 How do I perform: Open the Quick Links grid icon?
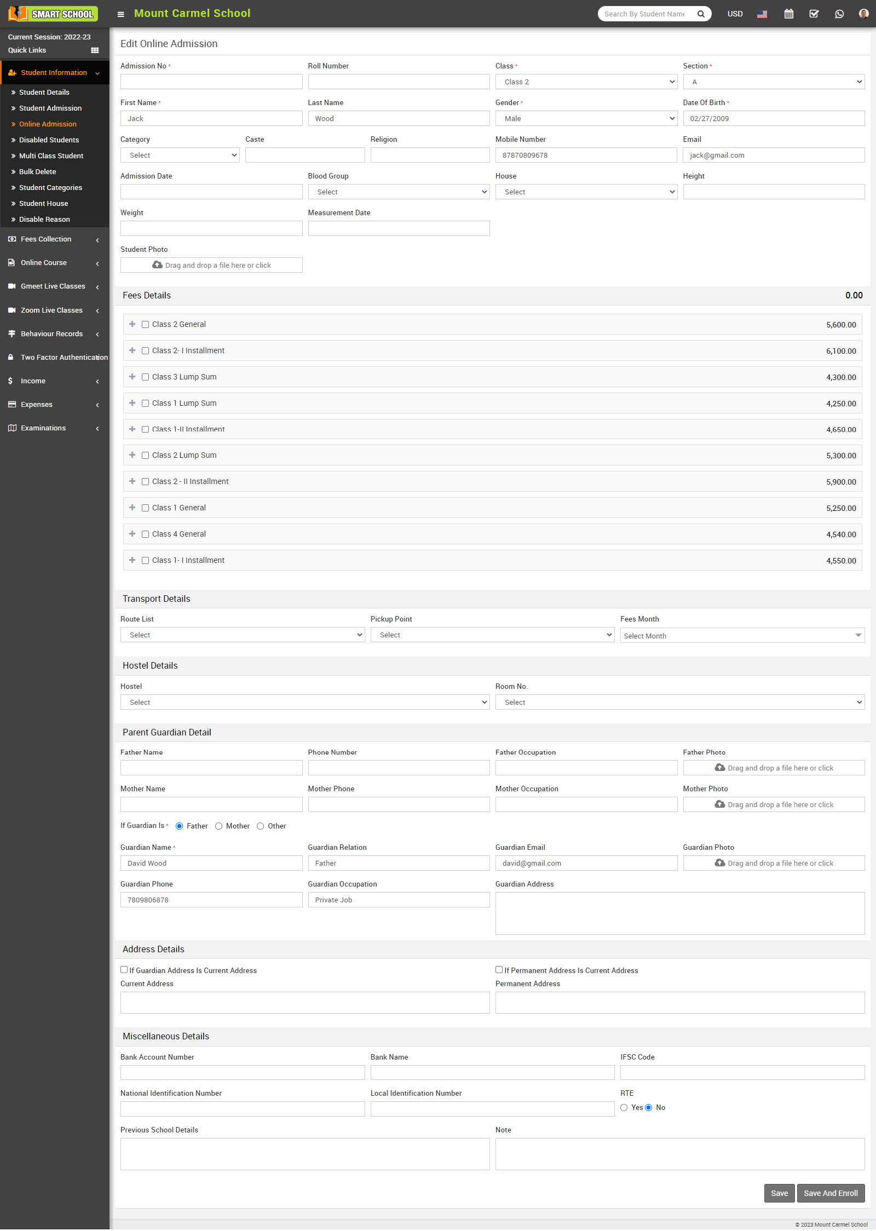tap(95, 50)
